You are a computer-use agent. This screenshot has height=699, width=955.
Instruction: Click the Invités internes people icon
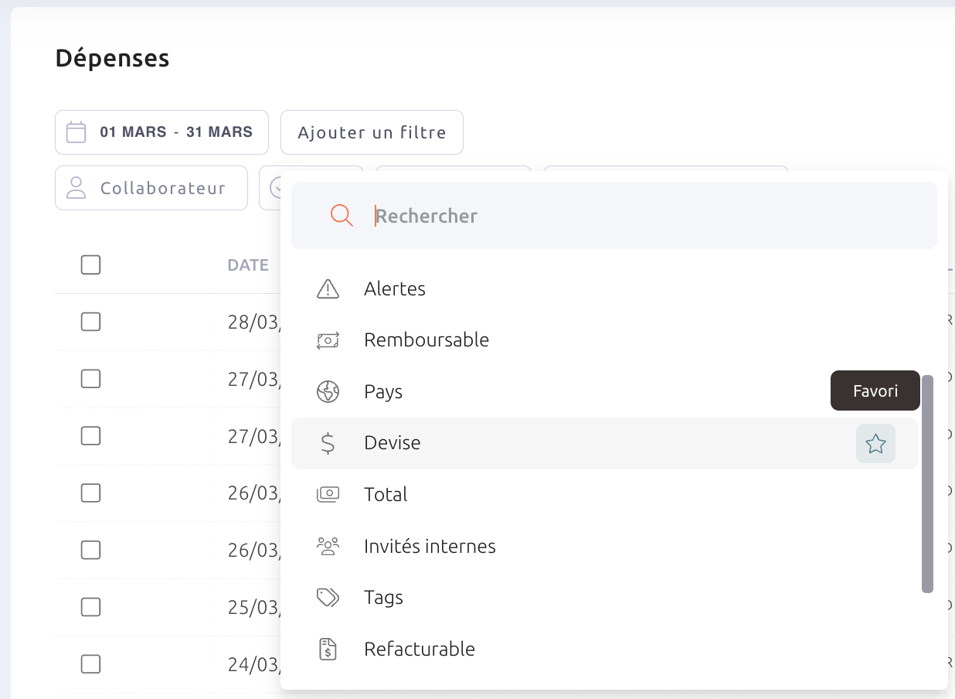click(x=328, y=547)
